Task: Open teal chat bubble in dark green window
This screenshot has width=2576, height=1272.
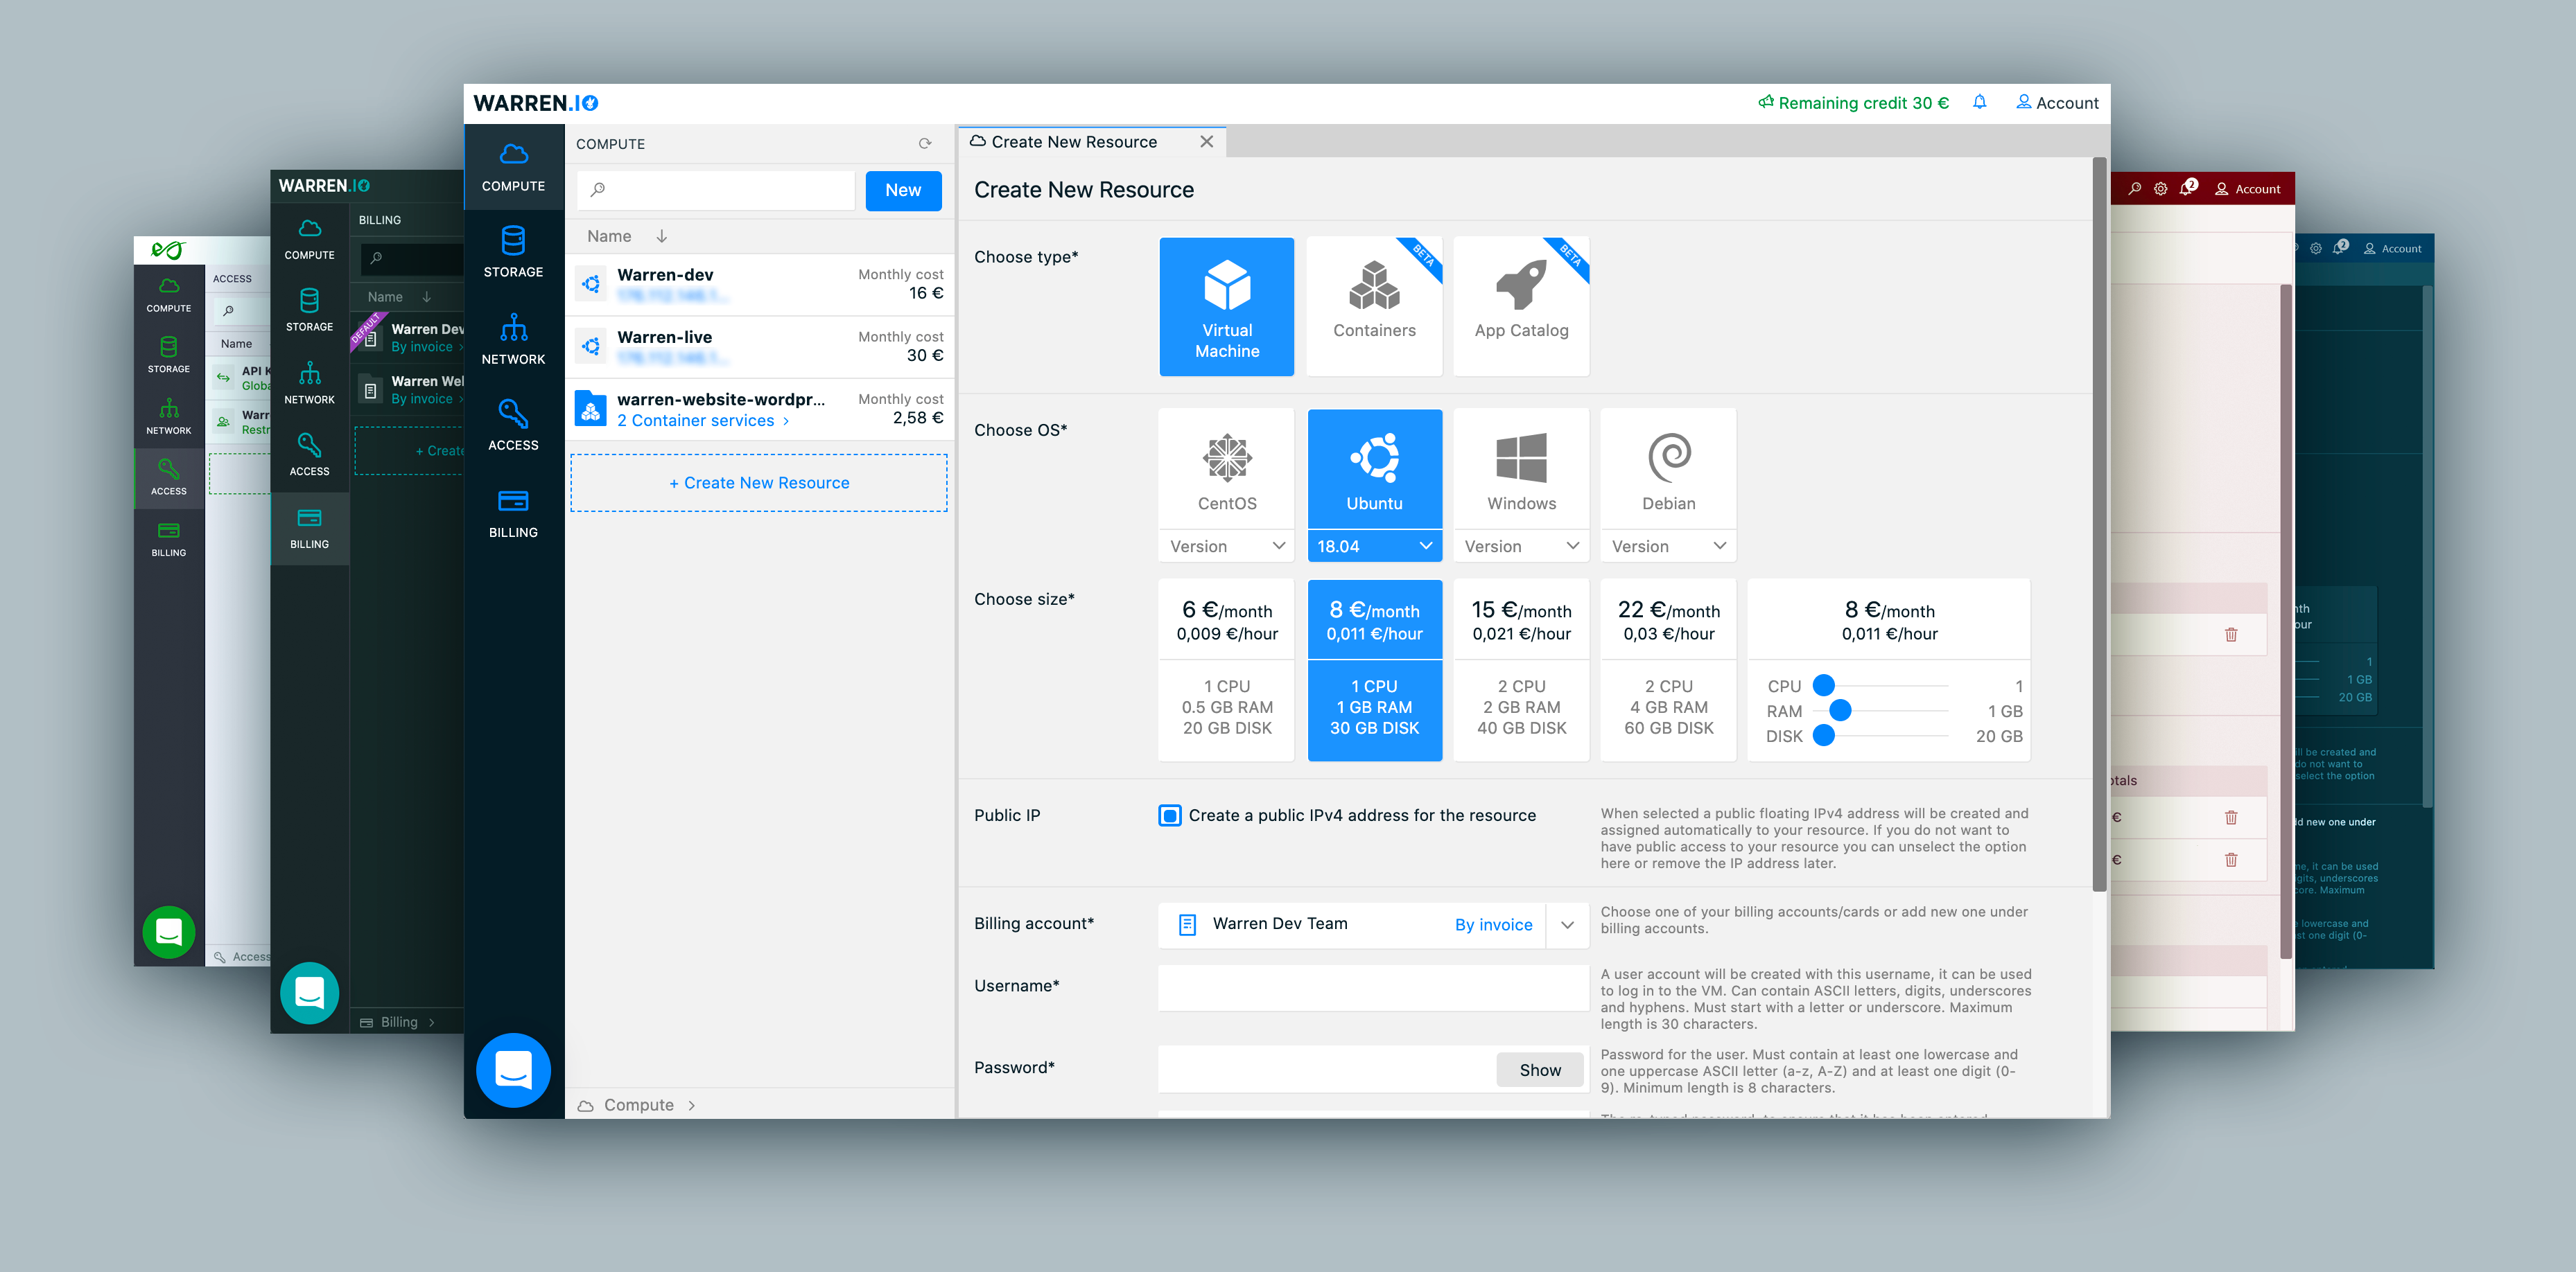Action: point(309,992)
